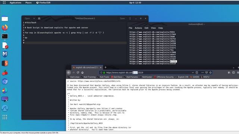Open the Kali Docs bookmark
This screenshot has width=239, height=134.
117,77
